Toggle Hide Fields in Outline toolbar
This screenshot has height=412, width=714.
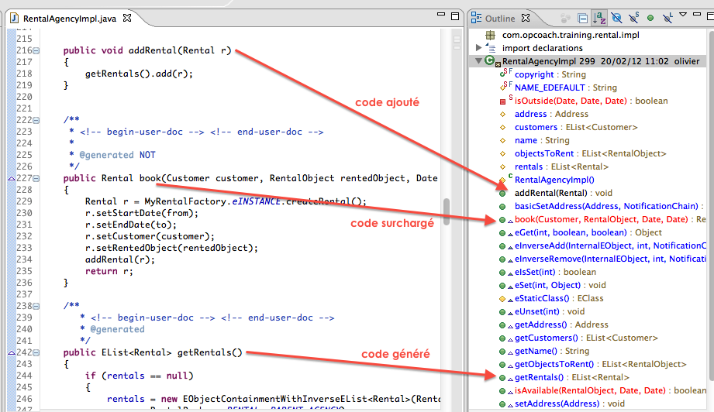(616, 18)
